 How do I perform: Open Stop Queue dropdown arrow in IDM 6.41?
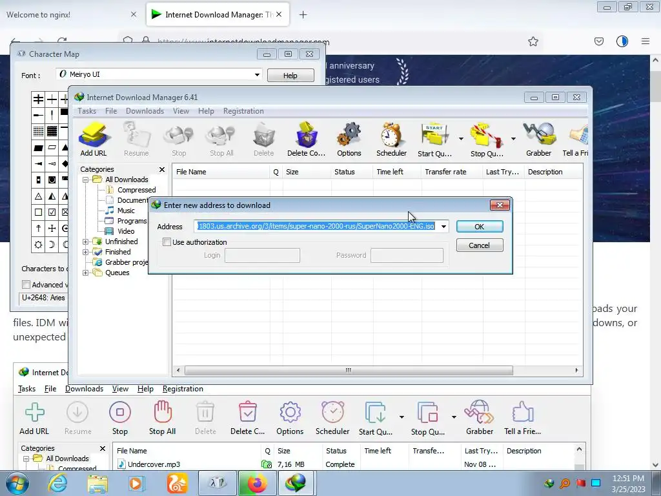(513, 139)
